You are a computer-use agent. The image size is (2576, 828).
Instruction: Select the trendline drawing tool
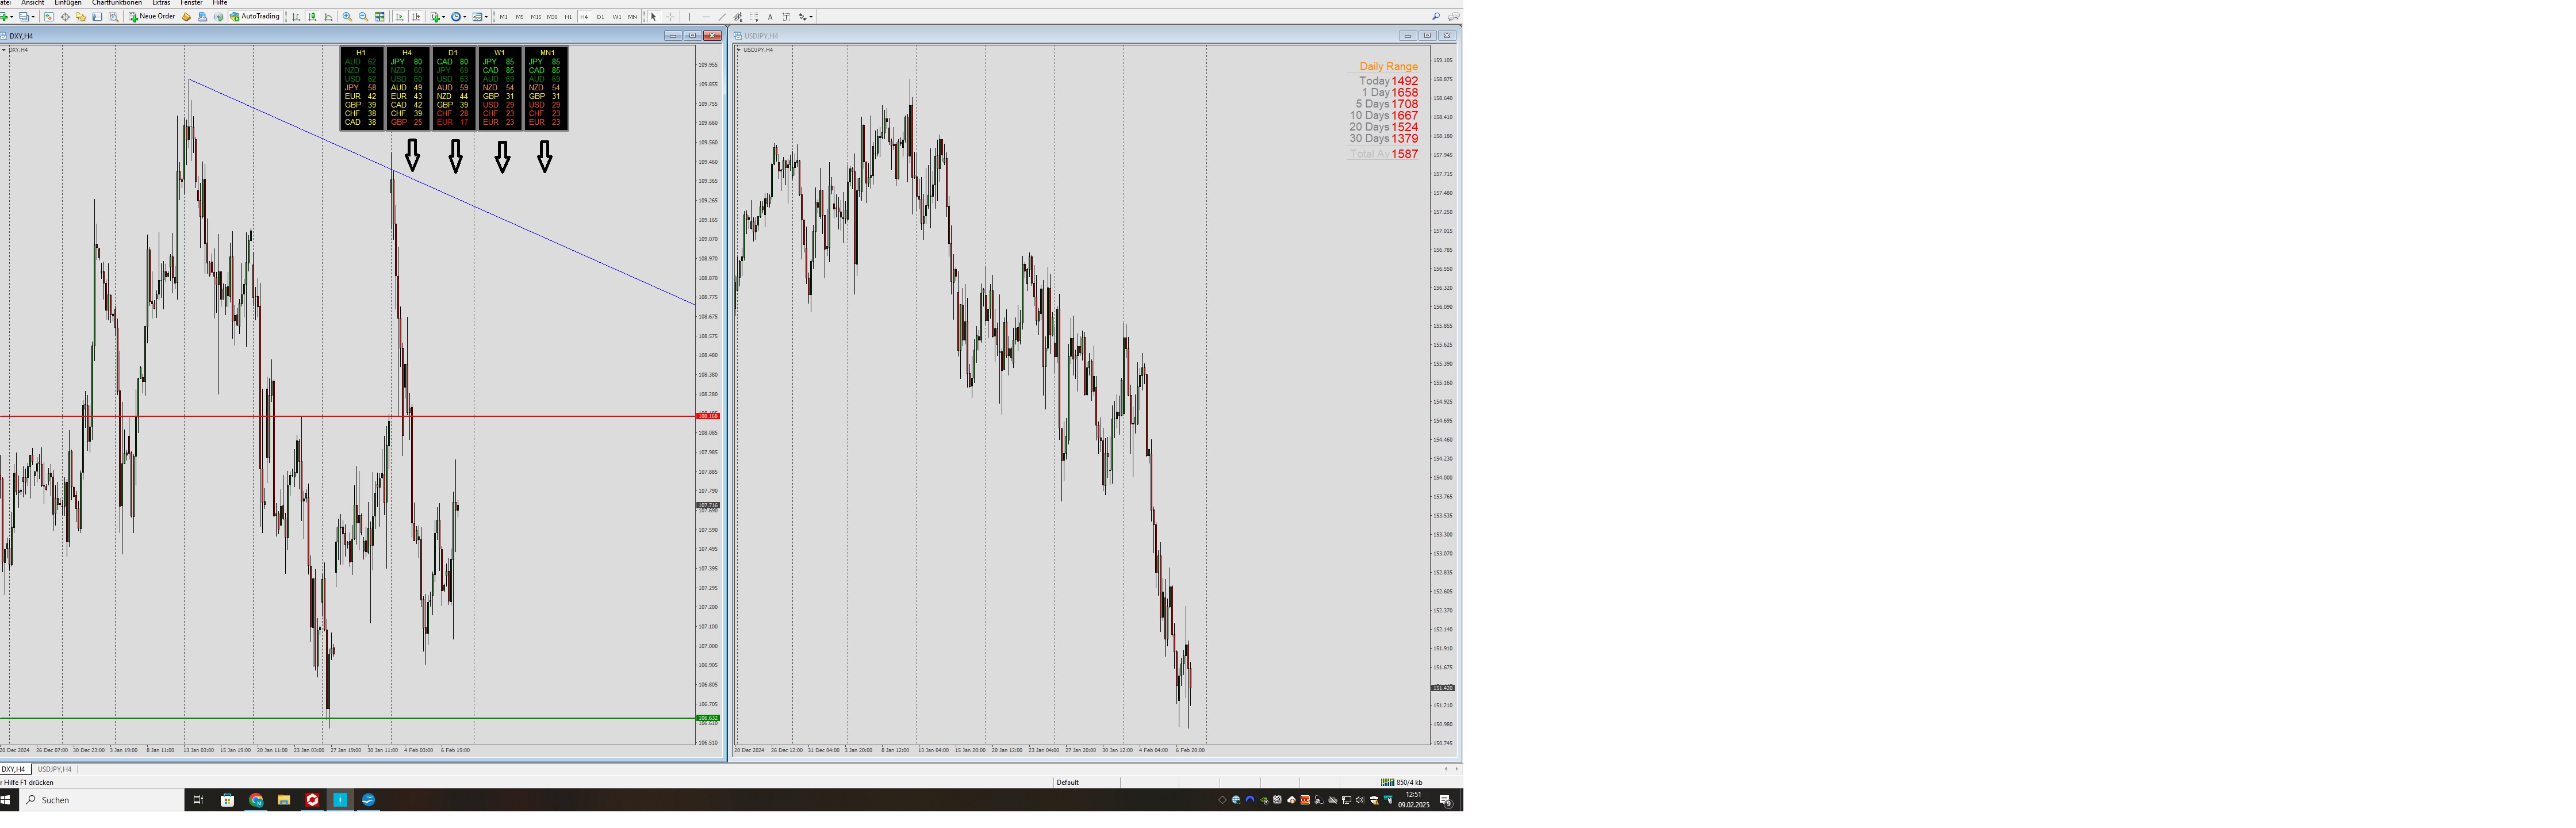[x=722, y=17]
